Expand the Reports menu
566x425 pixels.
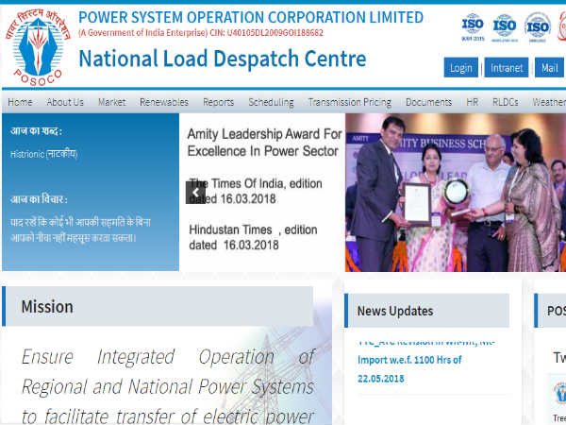[x=218, y=102]
